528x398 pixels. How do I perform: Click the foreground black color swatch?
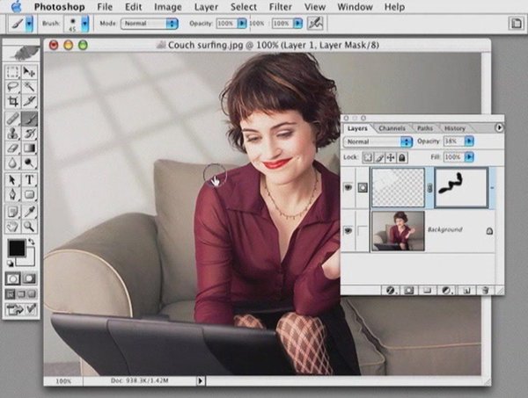[x=17, y=249]
